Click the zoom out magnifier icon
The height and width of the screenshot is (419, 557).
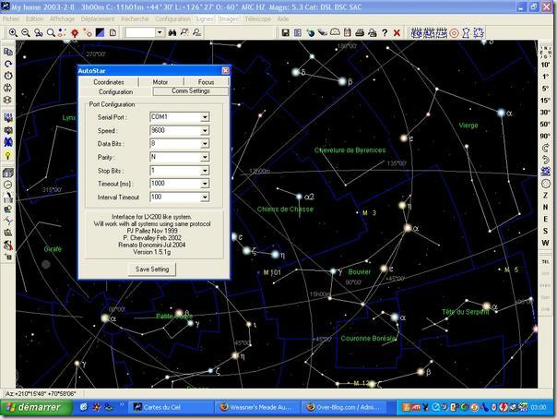26,32
